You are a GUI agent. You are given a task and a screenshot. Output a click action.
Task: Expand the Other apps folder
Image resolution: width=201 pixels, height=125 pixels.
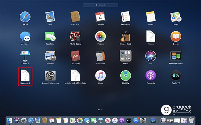pyautogui.click(x=126, y=56)
